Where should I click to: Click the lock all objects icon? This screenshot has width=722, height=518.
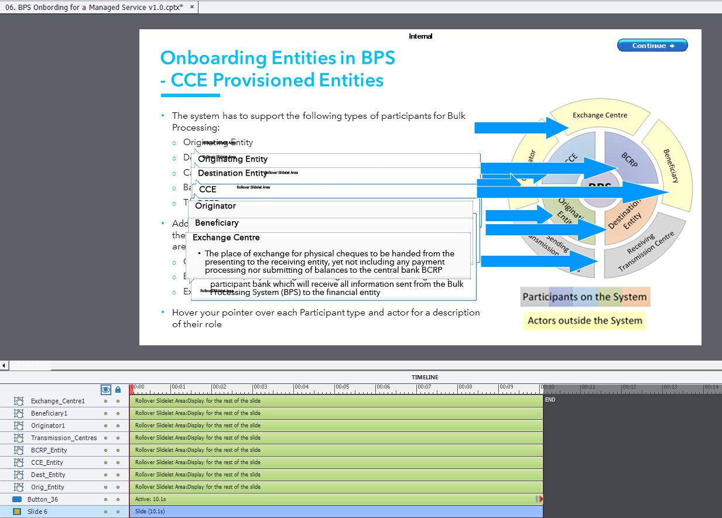point(118,390)
